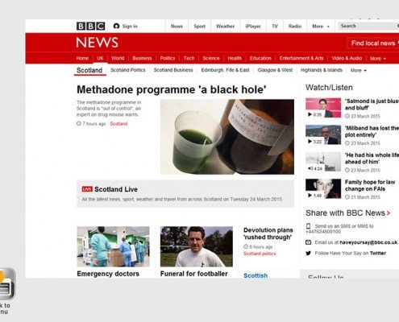Expand More dropdown in red bar
Screen dimensions: 399x322
click(x=378, y=59)
